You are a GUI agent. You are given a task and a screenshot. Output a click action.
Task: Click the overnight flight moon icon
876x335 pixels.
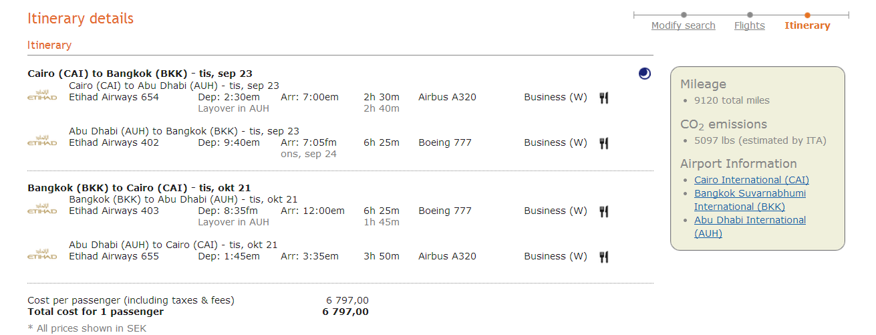click(644, 74)
